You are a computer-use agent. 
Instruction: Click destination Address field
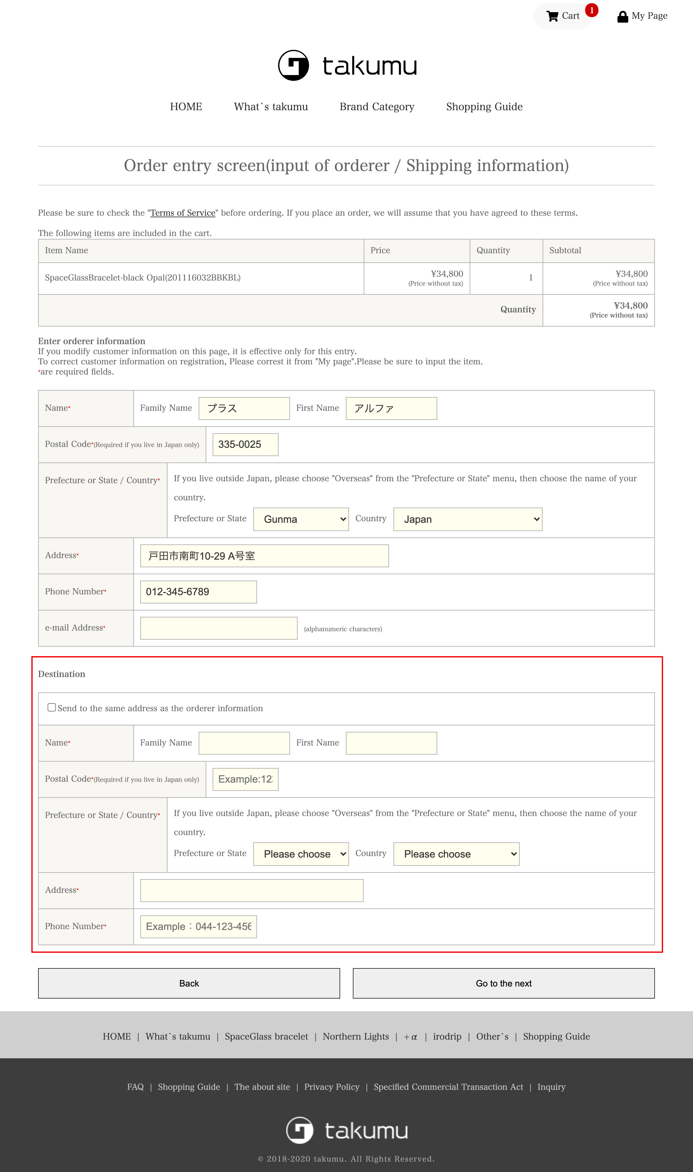click(x=252, y=890)
